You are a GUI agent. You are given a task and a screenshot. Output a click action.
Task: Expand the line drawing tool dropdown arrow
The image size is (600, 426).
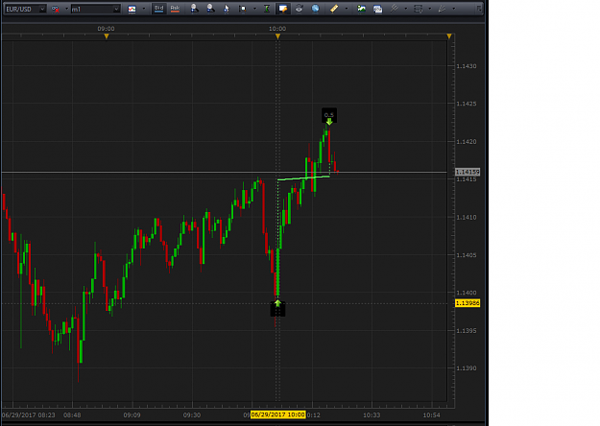(406, 9)
